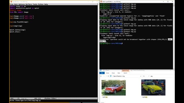Click the last terminal prompt line
The height and width of the screenshot is (103, 184).
point(111,43)
